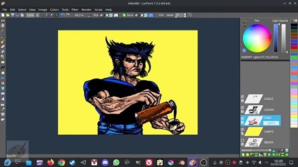Open Steam from the taskbar
The width and height of the screenshot is (298, 167).
[72, 162]
